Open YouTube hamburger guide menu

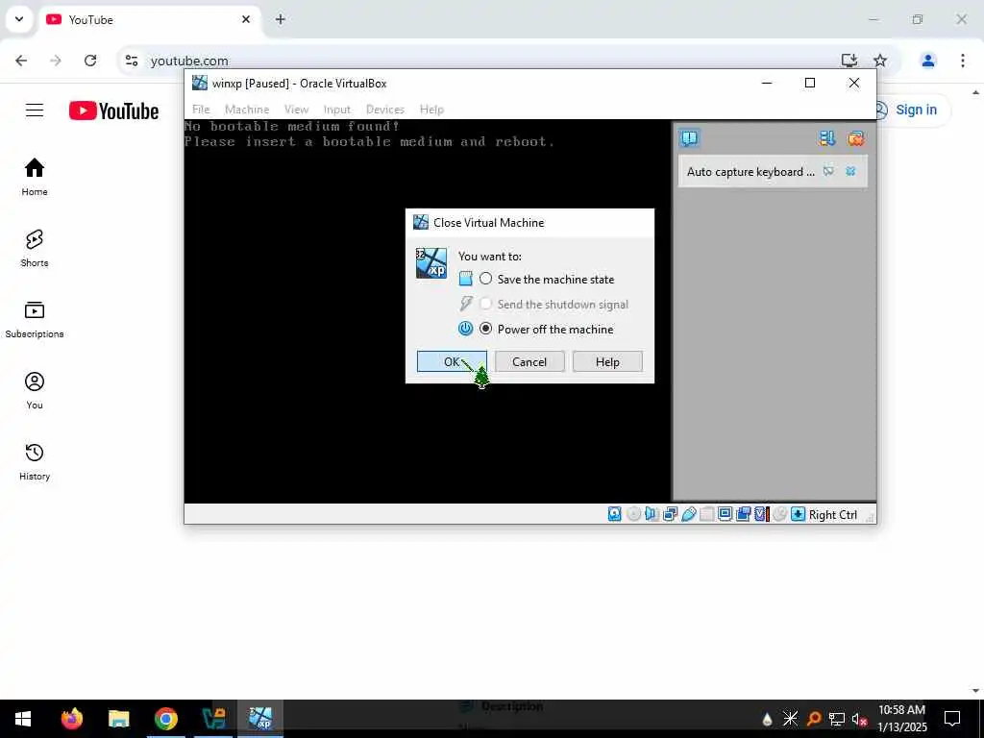click(35, 111)
